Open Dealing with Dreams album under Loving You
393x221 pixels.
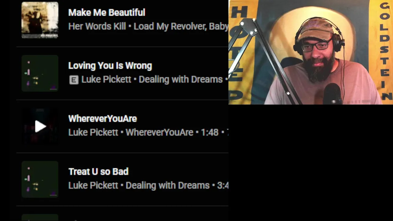tap(181, 79)
